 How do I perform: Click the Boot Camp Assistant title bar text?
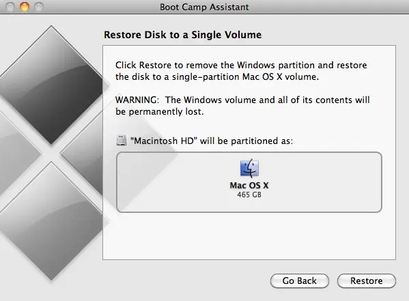point(204,7)
